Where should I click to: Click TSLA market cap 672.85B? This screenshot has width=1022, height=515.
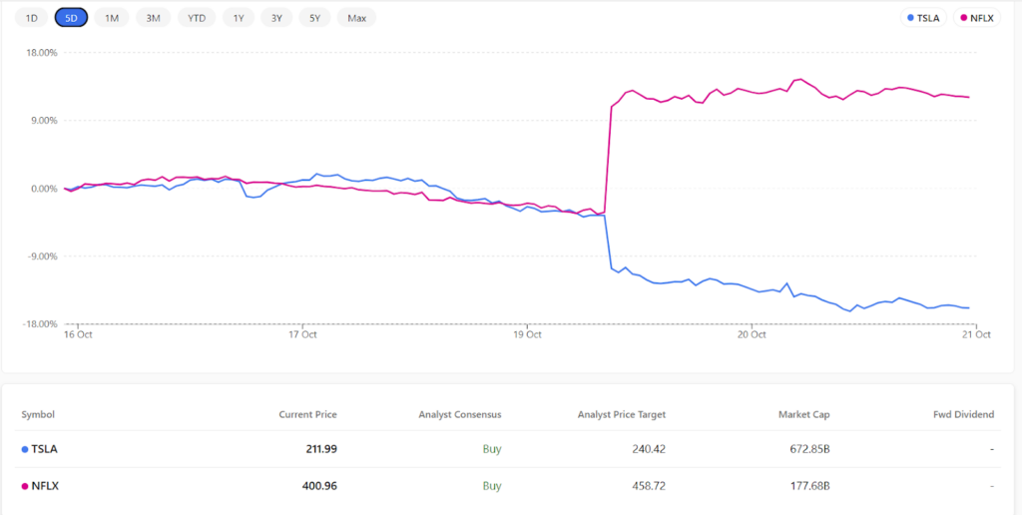coord(808,449)
